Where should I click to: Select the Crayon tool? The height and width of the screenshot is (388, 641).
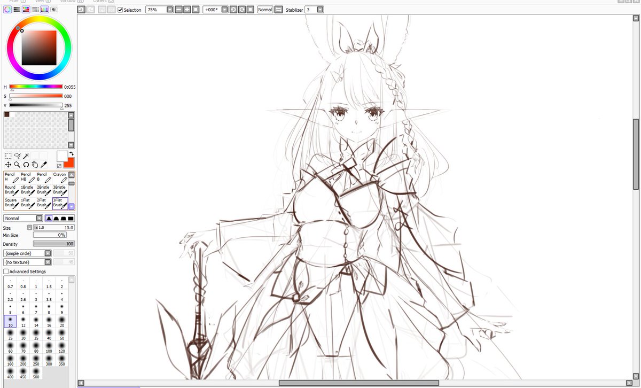click(x=60, y=177)
